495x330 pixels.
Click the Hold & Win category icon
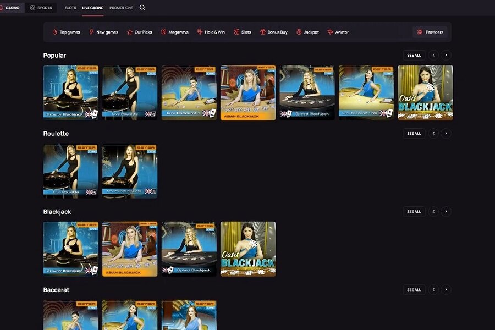point(200,32)
